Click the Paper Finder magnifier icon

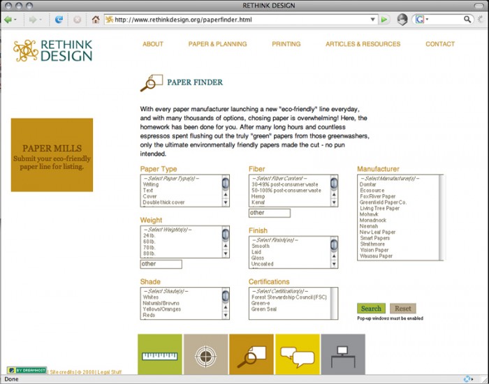click(x=152, y=82)
